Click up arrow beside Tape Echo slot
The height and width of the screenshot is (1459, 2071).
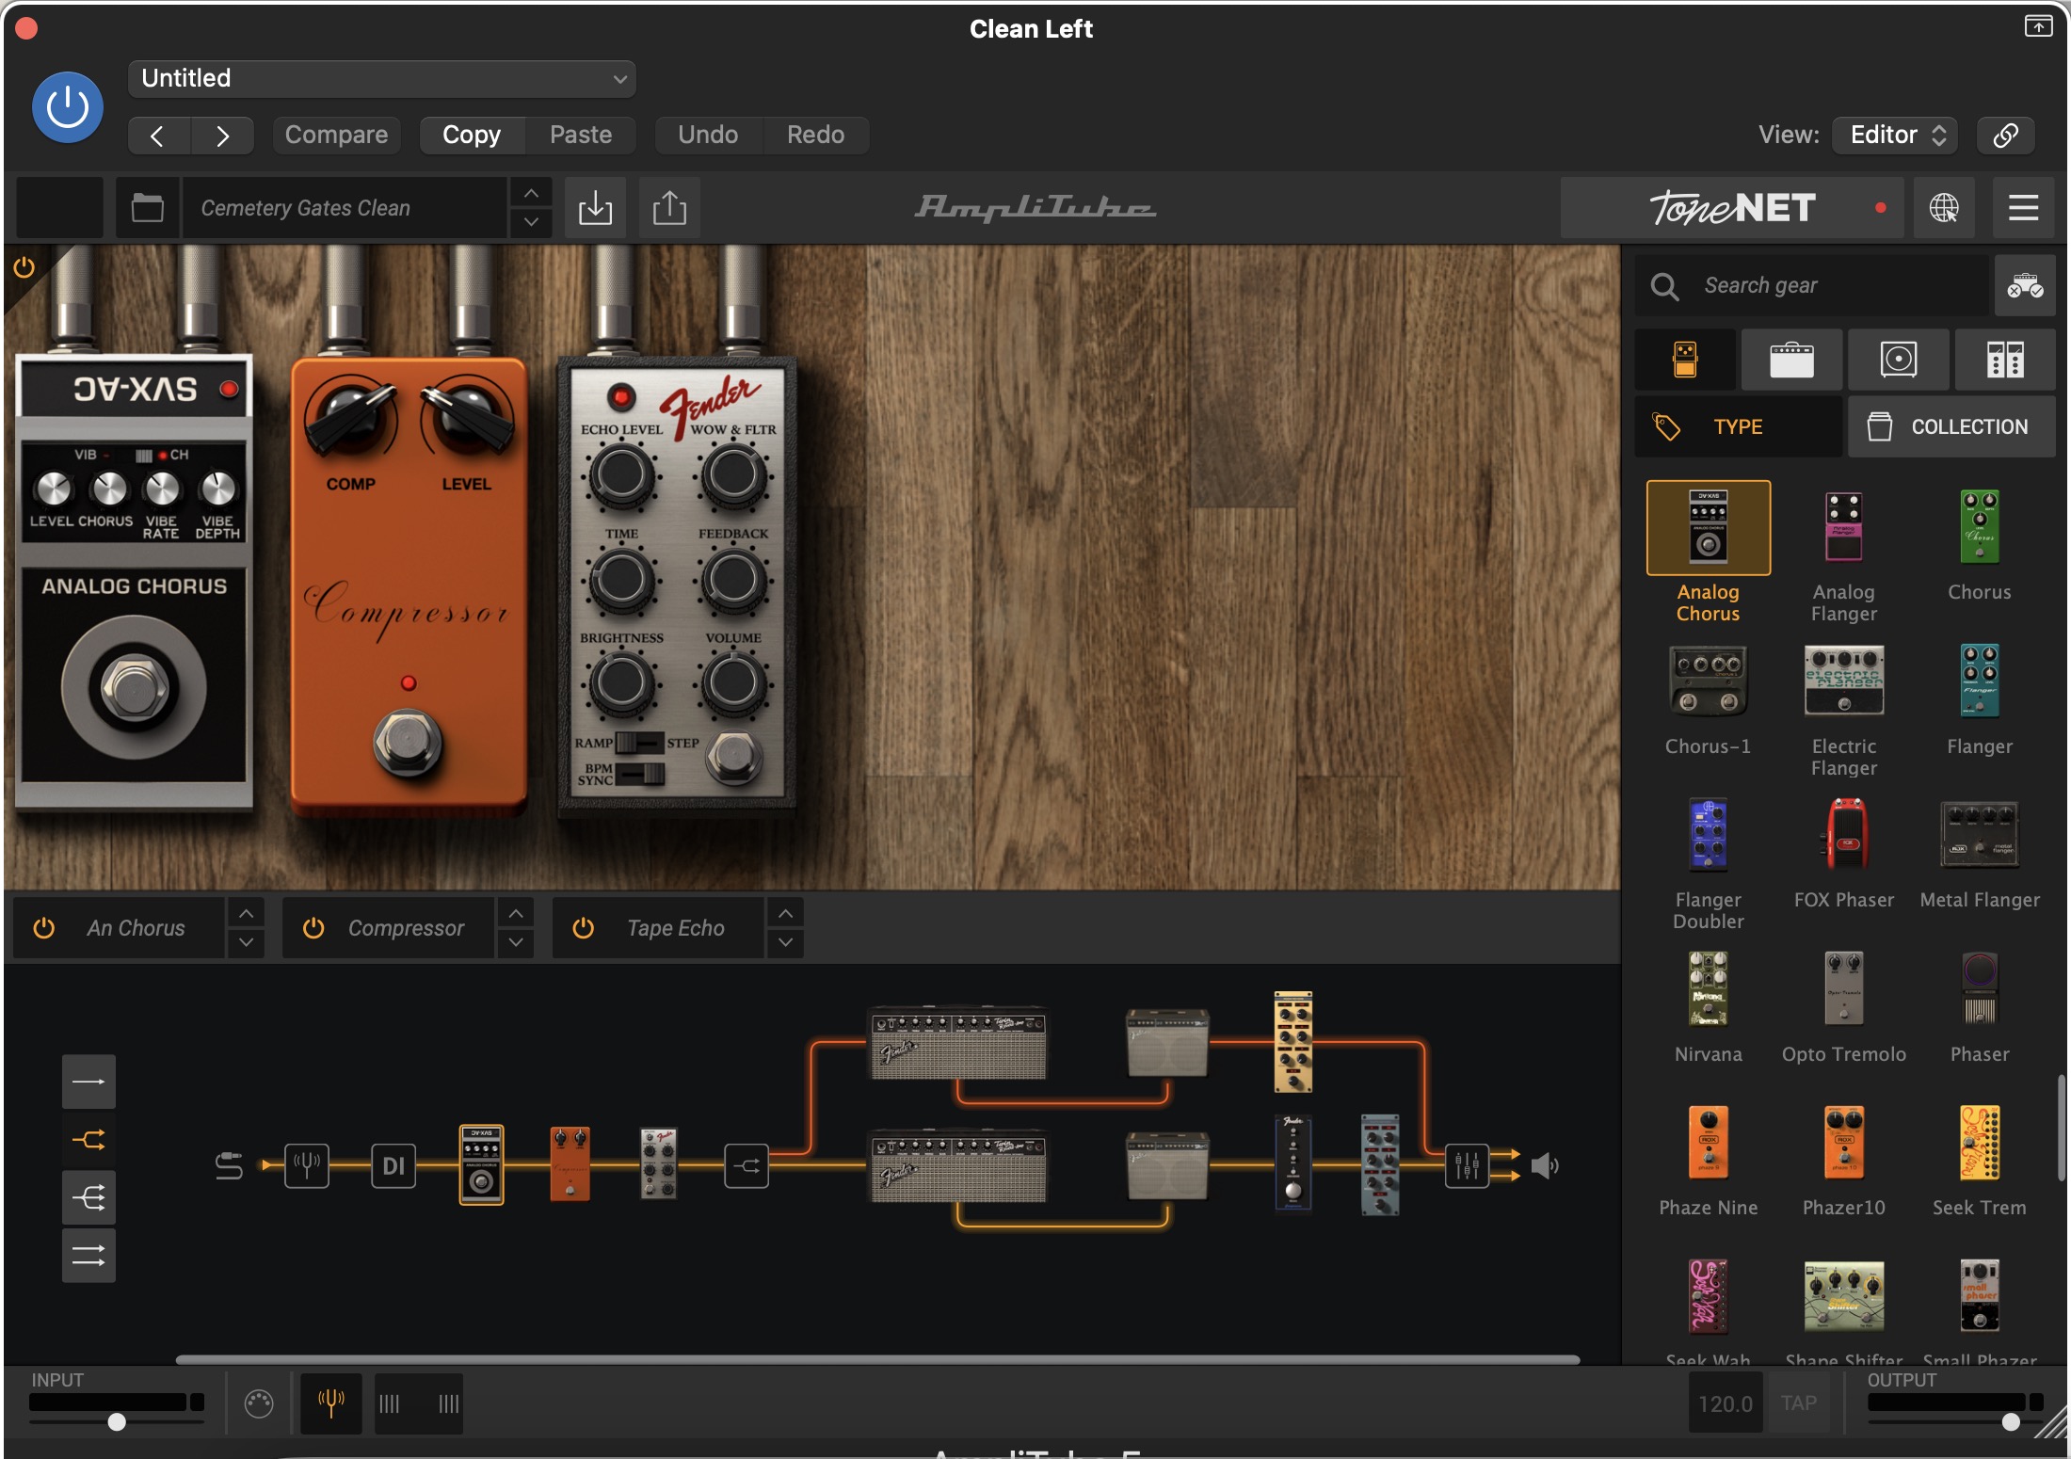785,913
